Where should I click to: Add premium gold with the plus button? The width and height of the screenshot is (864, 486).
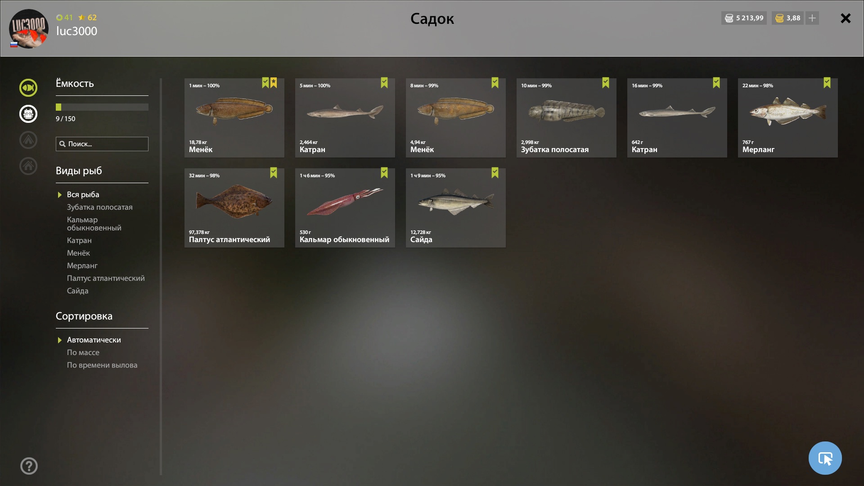tap(812, 18)
